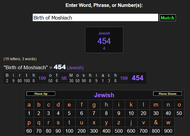
Task: Click value 20 in cipher table
Action: click(x=144, y=113)
